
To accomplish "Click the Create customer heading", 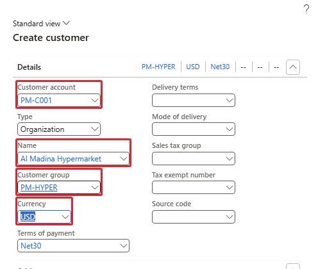I will [51, 38].
